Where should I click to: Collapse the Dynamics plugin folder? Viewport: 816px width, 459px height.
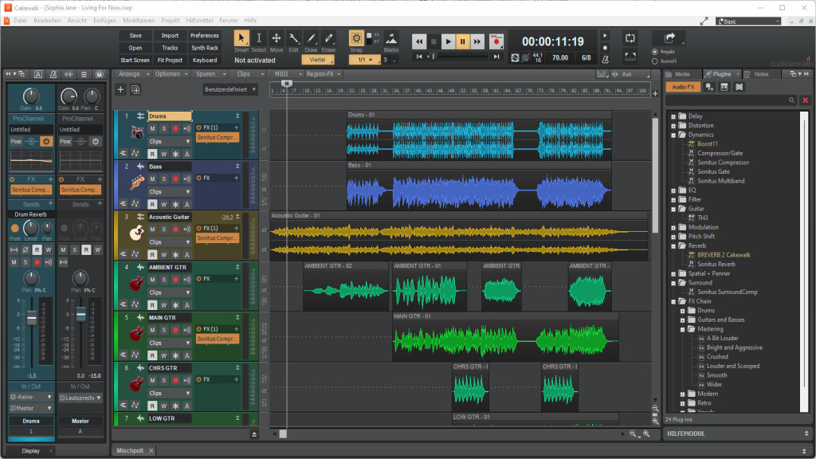click(x=675, y=134)
